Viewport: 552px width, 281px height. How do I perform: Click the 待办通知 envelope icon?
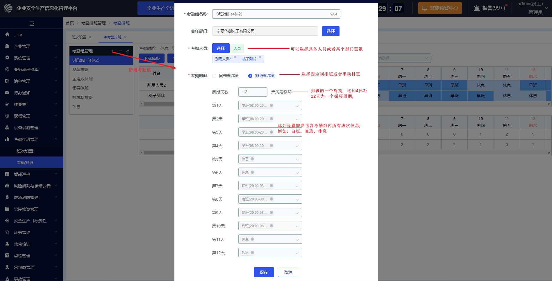[x=7, y=93]
